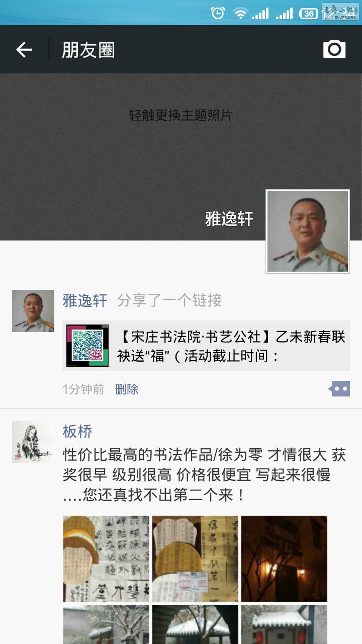View the snowy pavilion photo in second row
This screenshot has height=644, width=362.
tap(195, 624)
